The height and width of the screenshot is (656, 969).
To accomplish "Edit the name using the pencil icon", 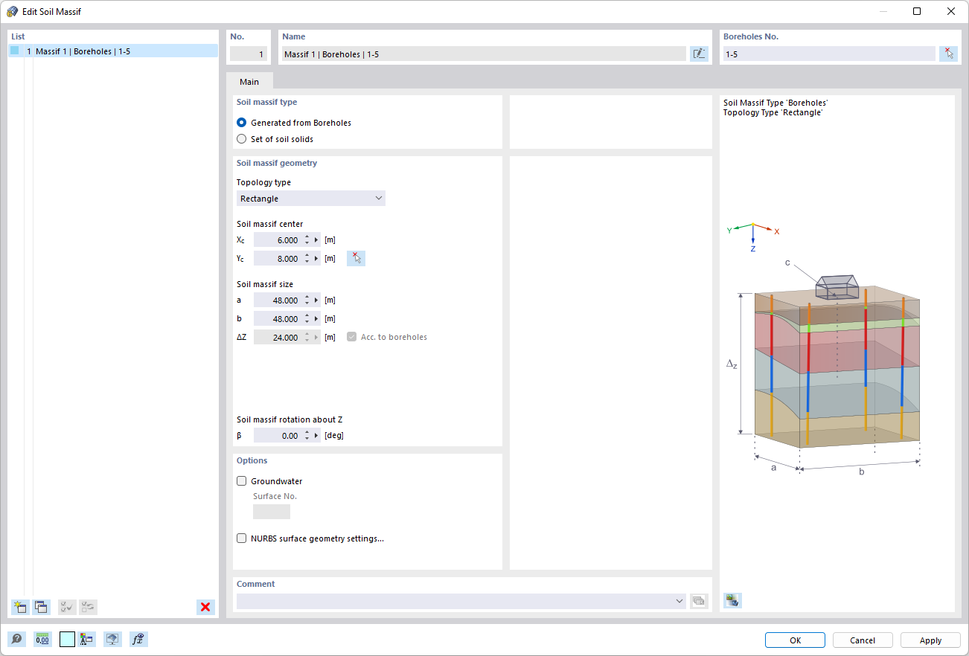I will point(699,54).
